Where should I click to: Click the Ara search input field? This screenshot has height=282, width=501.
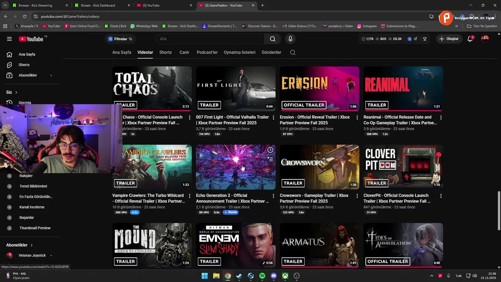click(210, 39)
